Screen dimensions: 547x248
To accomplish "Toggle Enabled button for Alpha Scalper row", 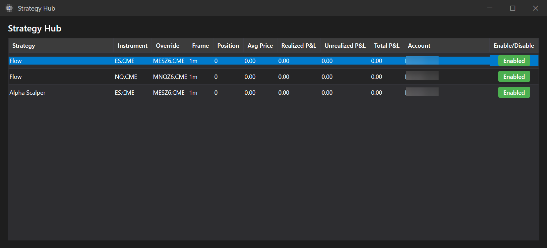I will pos(514,92).
